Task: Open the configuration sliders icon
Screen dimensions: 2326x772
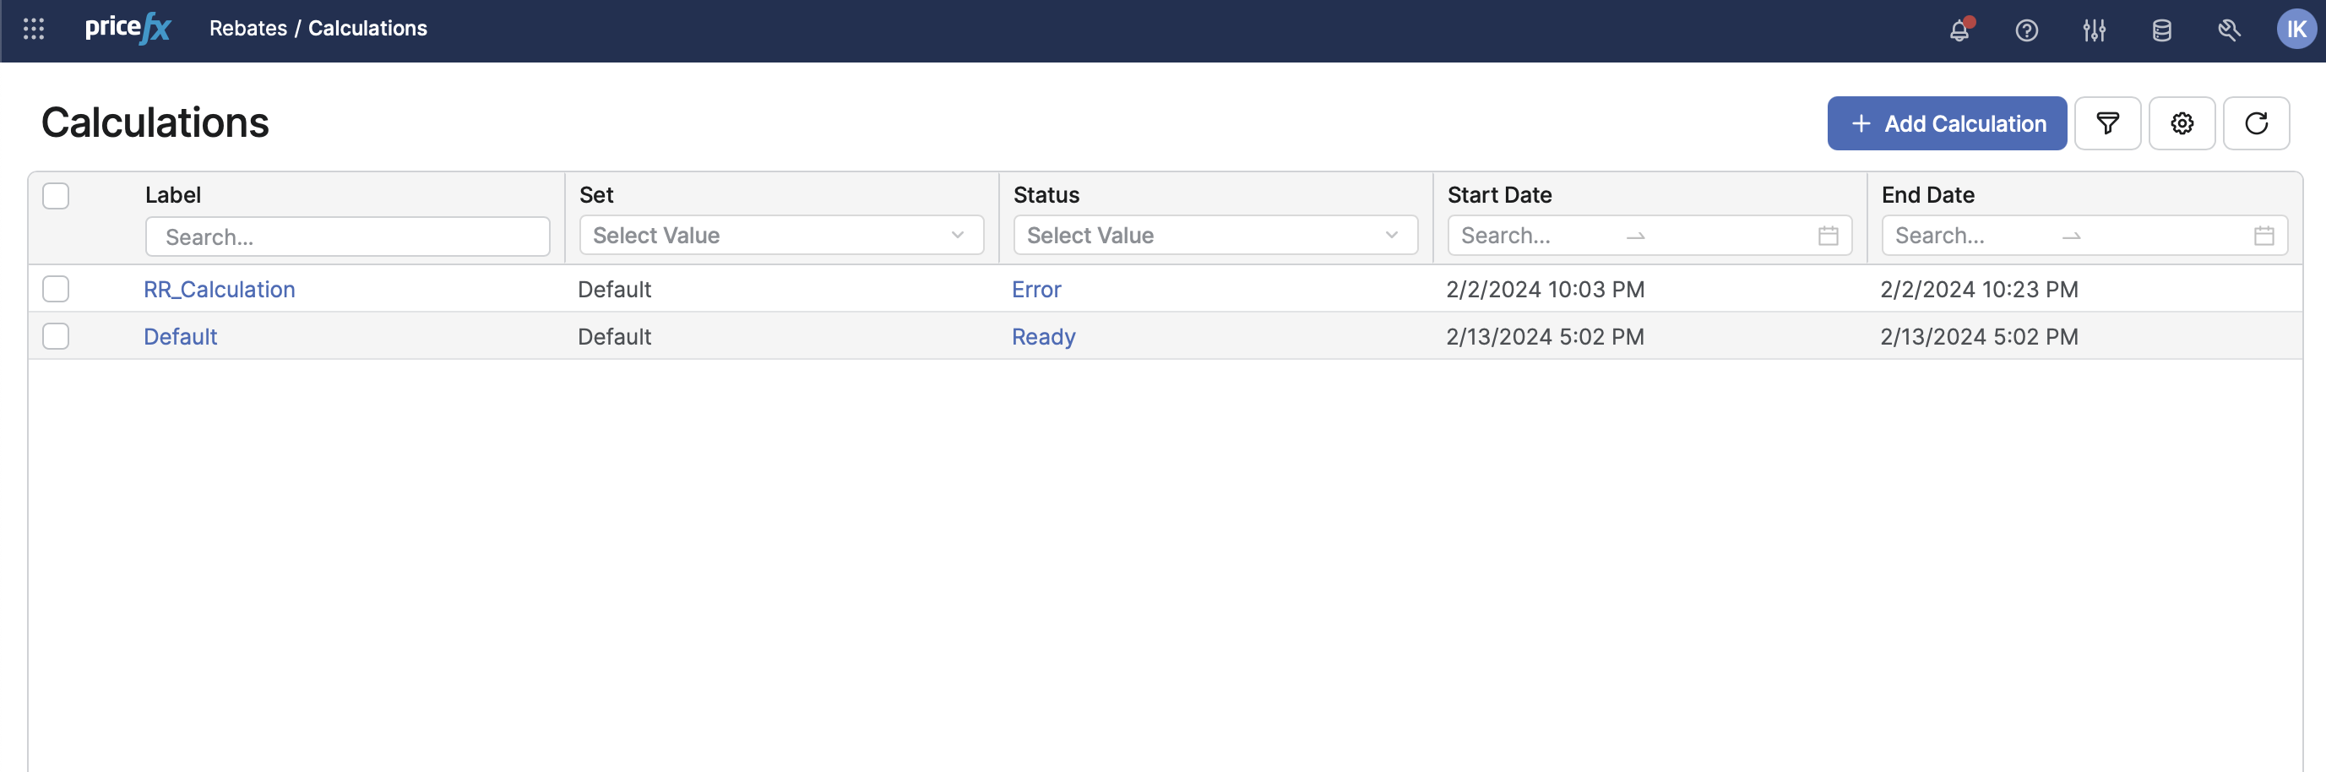Action: 2094,30
